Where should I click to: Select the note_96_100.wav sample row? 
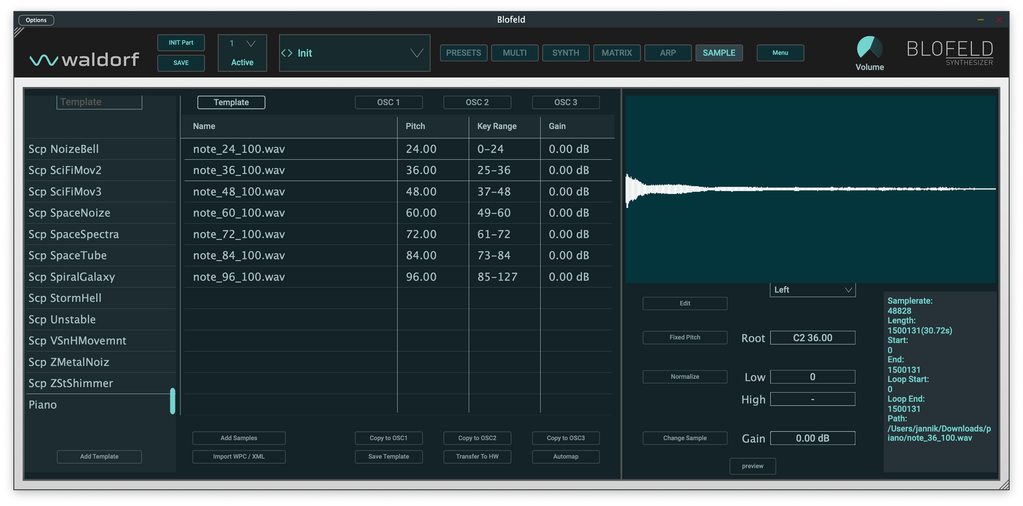coord(398,277)
